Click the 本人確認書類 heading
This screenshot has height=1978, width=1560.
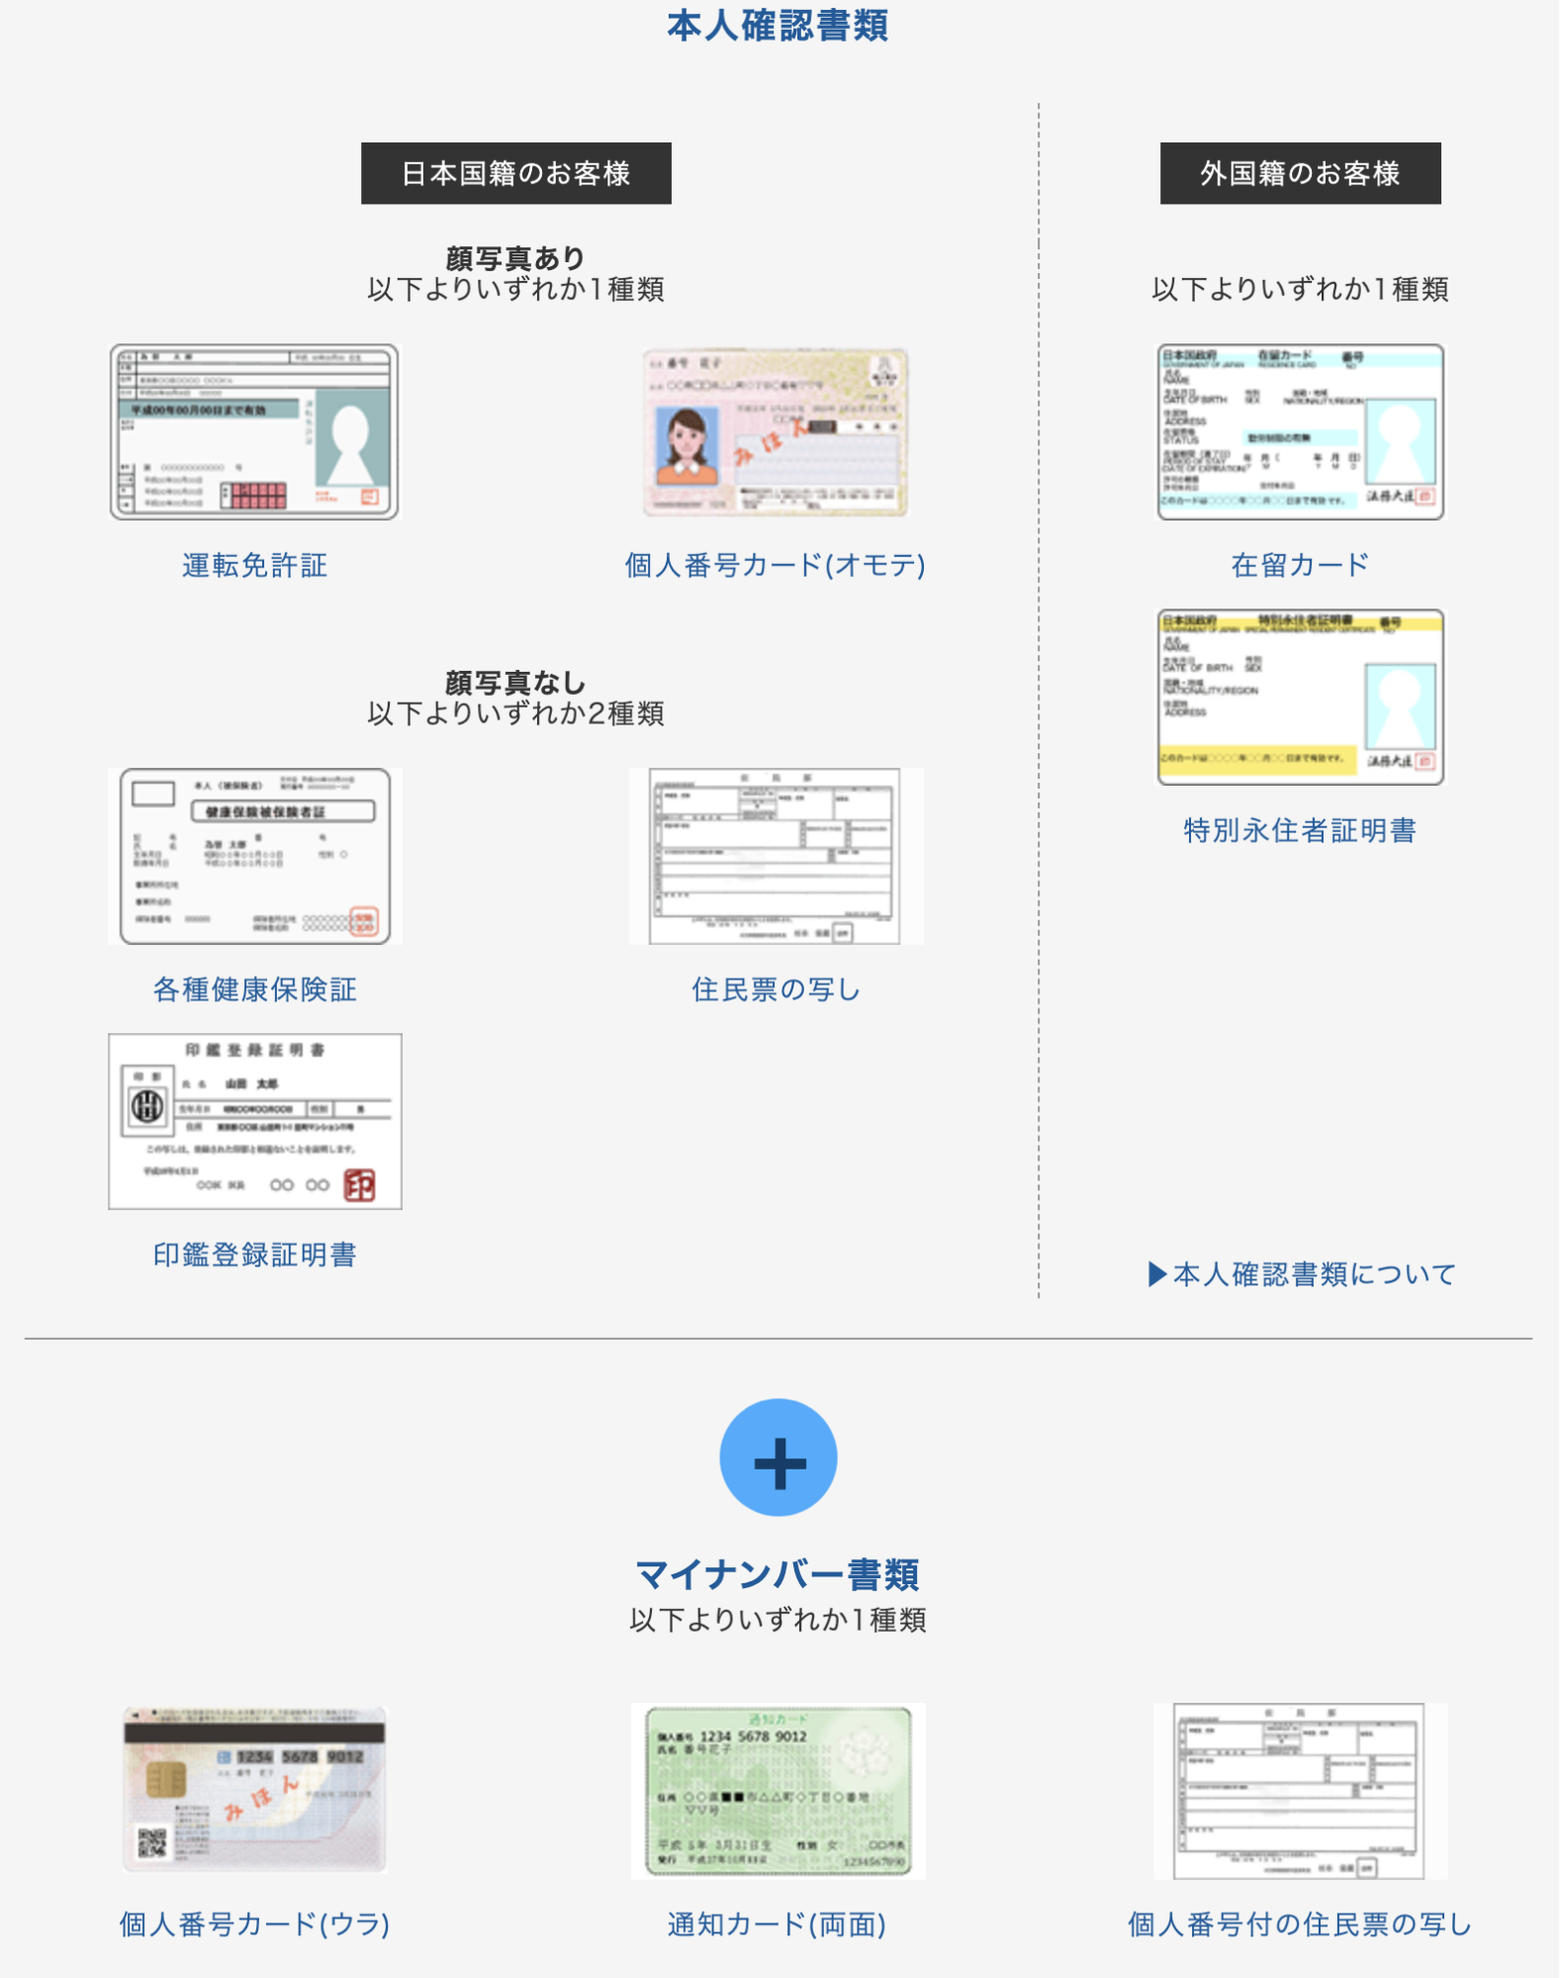(x=779, y=26)
